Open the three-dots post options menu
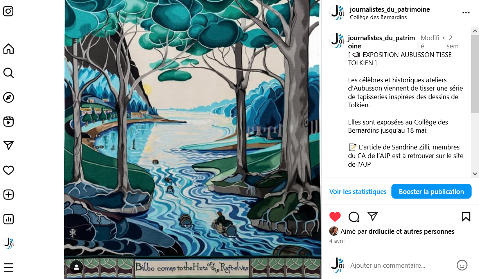Viewport: 479px width, 279px height. [466, 13]
